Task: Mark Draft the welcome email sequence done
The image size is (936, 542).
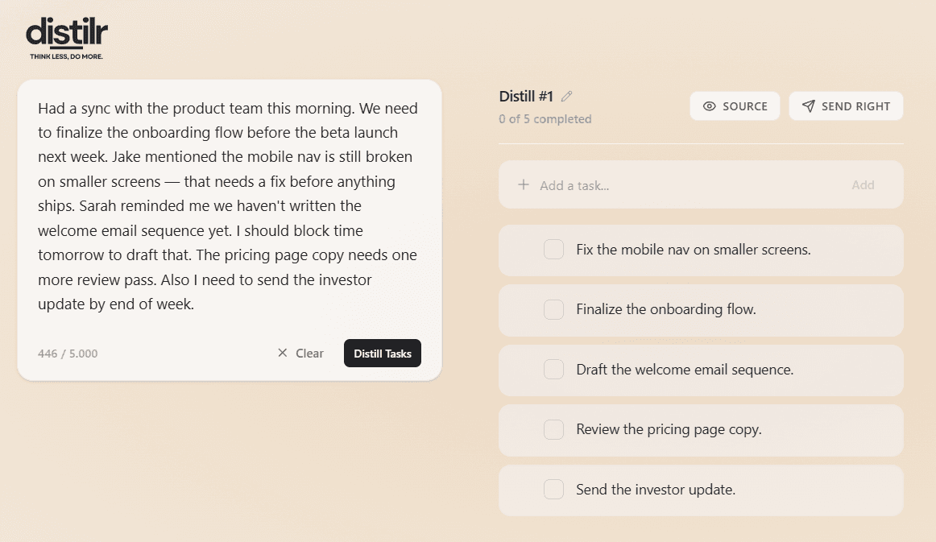Action: pyautogui.click(x=553, y=370)
